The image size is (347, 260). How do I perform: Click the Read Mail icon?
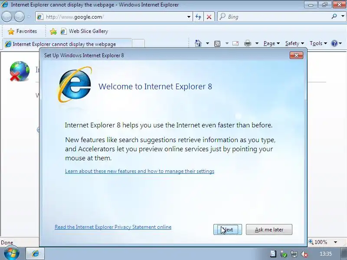(x=236, y=43)
